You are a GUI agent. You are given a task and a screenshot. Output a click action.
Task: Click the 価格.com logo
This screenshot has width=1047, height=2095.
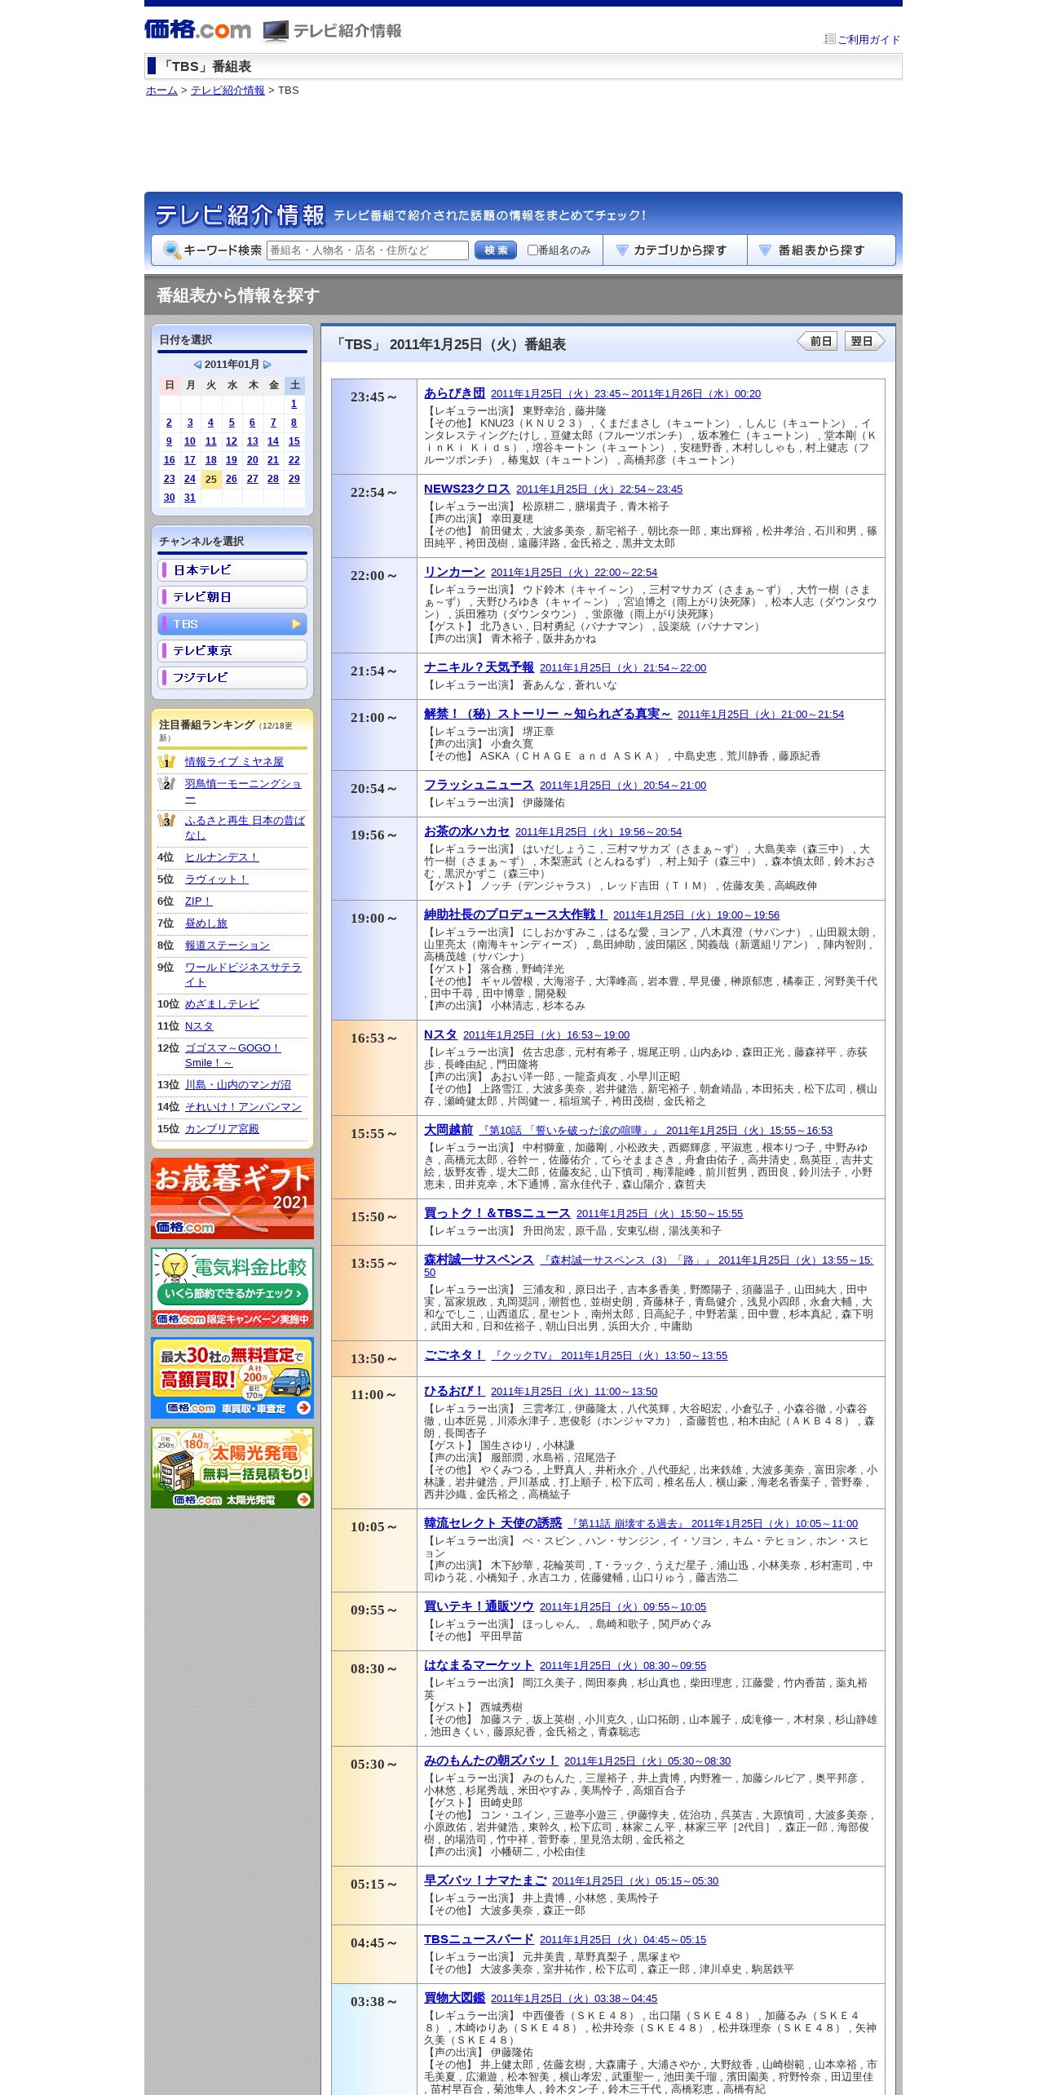click(x=197, y=30)
